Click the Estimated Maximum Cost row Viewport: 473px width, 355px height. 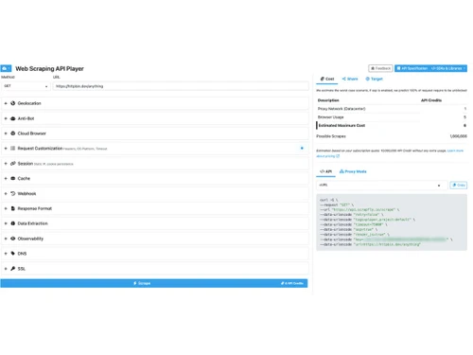392,126
